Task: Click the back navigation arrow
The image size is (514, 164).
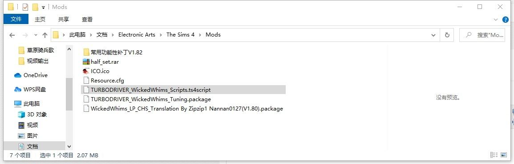Action: coord(12,35)
